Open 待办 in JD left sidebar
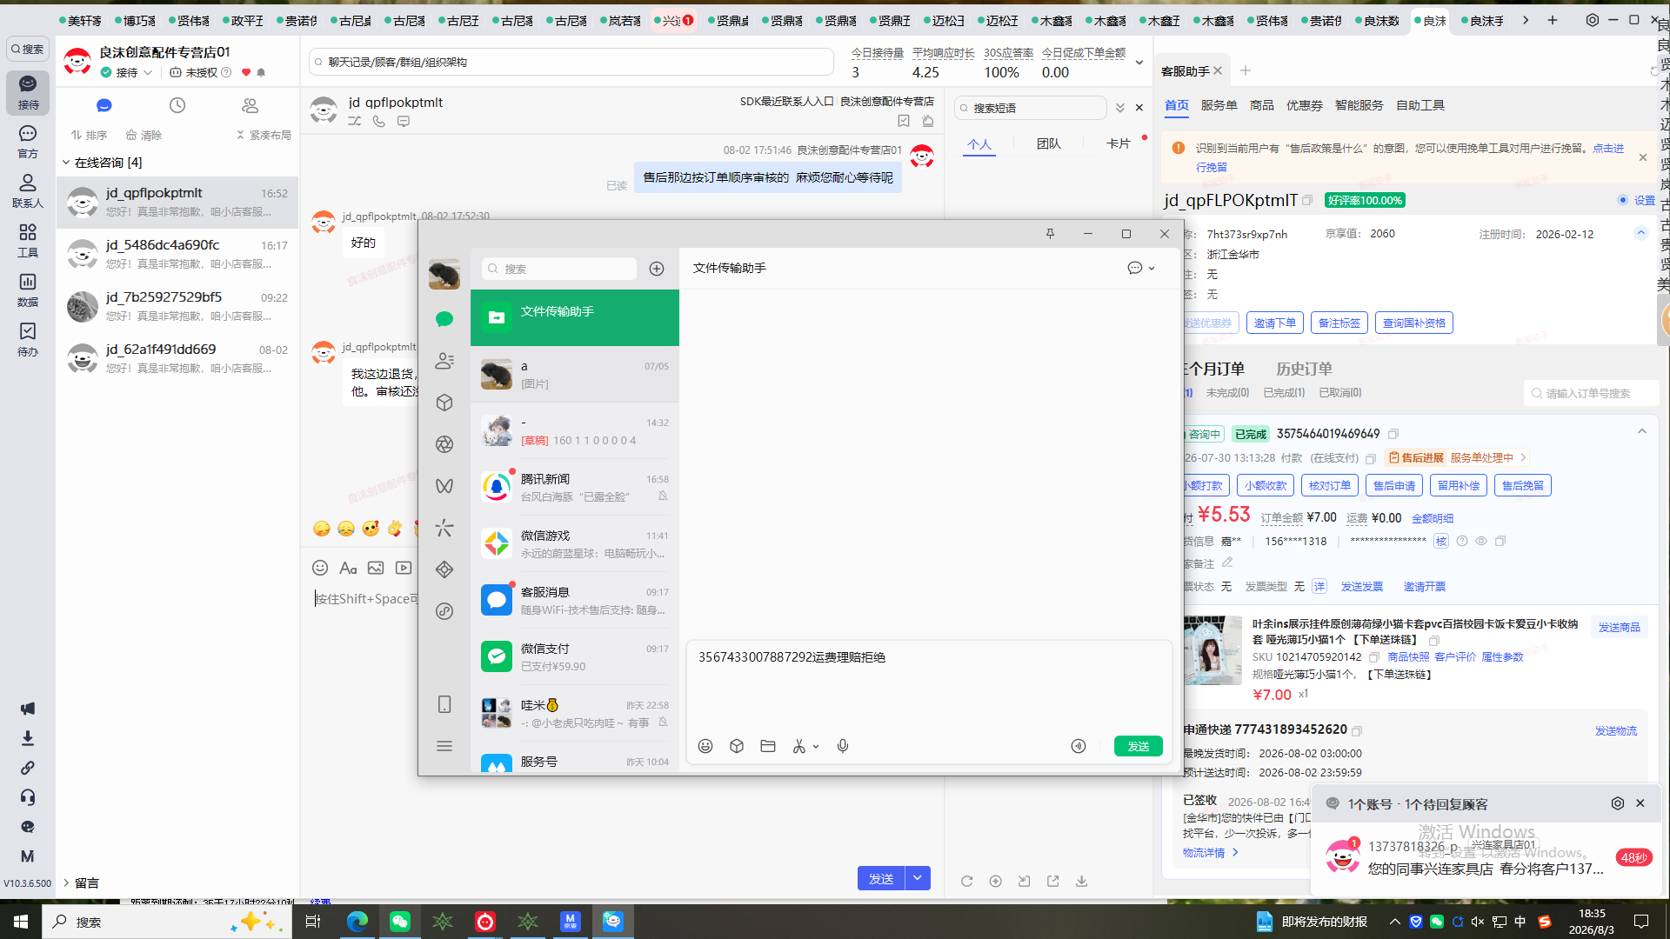The height and width of the screenshot is (939, 1670). point(28,340)
